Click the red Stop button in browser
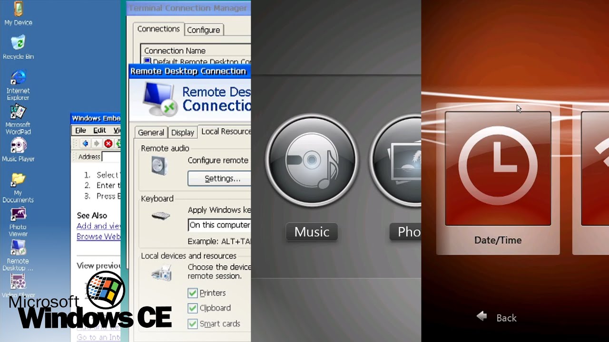 [x=108, y=143]
